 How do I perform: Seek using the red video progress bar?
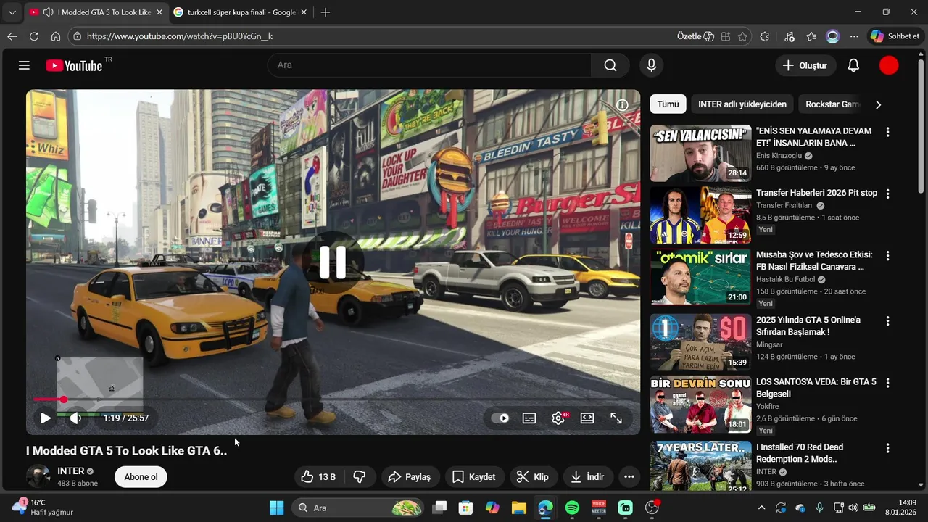(333, 399)
